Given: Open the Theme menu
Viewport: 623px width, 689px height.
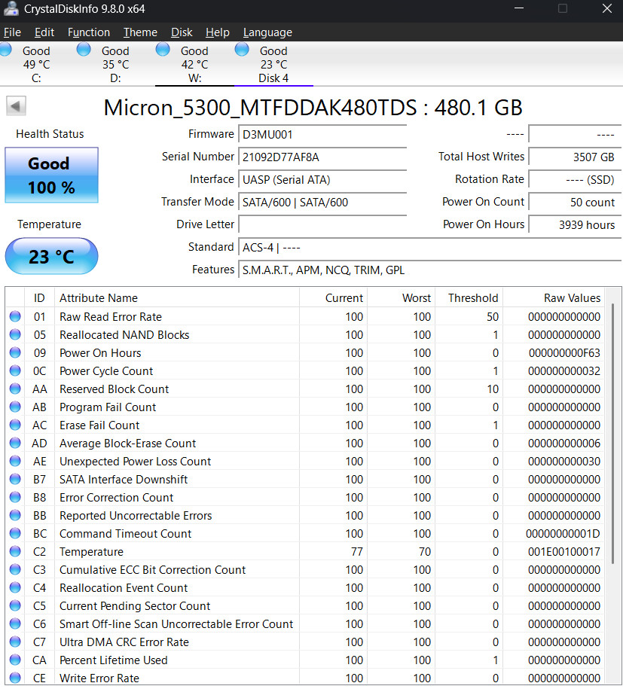Looking at the screenshot, I should click(140, 32).
